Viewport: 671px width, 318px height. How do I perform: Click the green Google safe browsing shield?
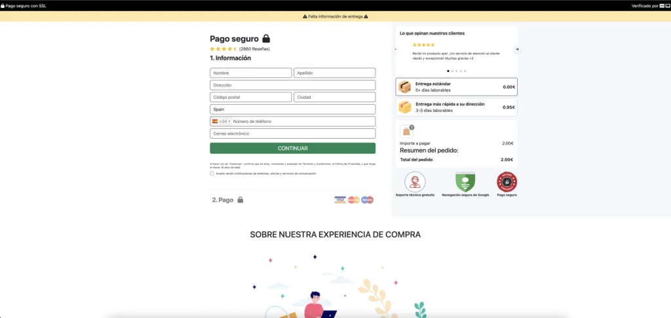coord(465,182)
